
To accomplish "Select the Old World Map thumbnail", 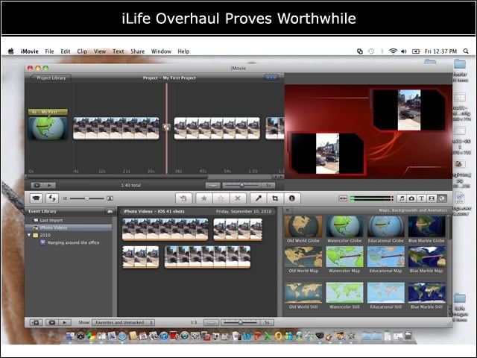I will pos(303,257).
